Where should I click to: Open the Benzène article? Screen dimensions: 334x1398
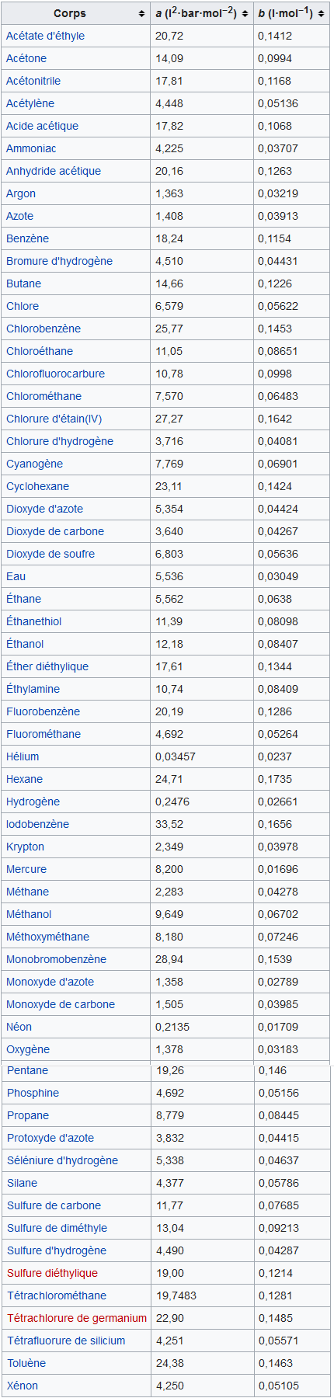[x=27, y=238]
